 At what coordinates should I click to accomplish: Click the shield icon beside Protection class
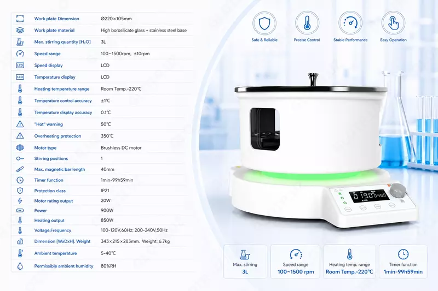pyautogui.click(x=20, y=191)
